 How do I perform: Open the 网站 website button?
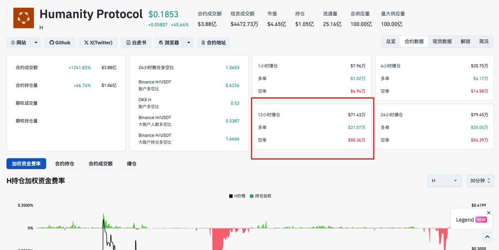18,42
